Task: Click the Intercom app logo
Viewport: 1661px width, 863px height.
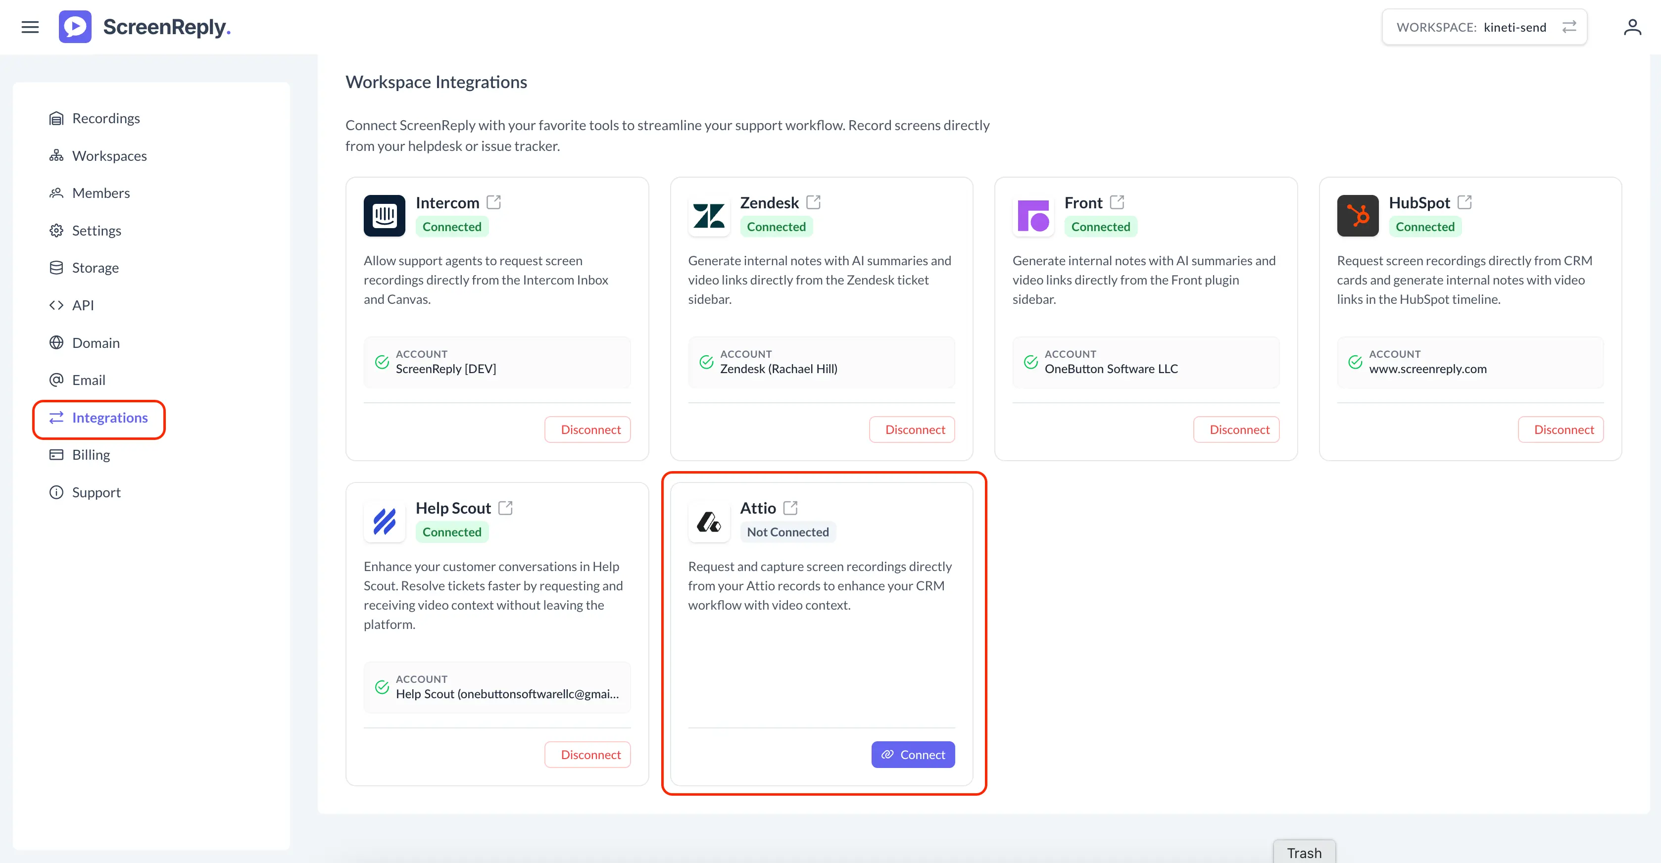Action: point(384,215)
